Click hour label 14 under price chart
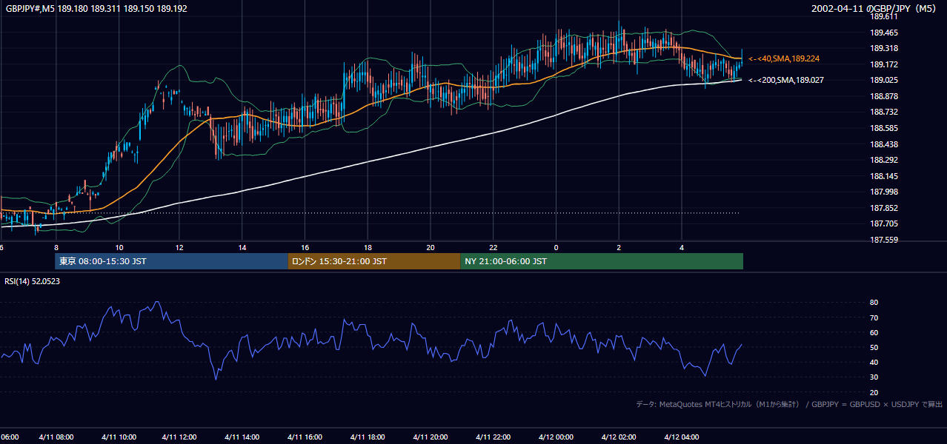Viewport: 947px width, 444px height. tap(242, 247)
